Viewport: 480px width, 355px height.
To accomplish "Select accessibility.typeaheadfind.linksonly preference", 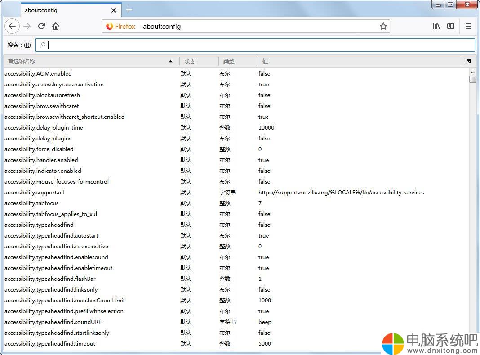I will (236, 289).
